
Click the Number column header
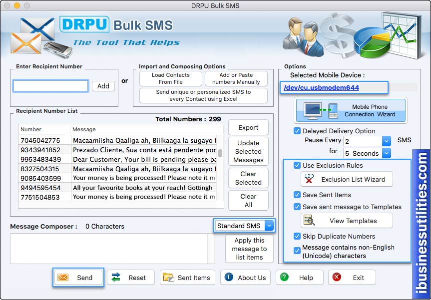[x=44, y=129]
